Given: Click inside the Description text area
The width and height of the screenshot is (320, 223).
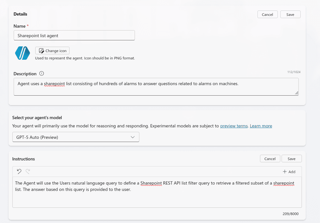Looking at the screenshot, I should pyautogui.click(x=156, y=89).
